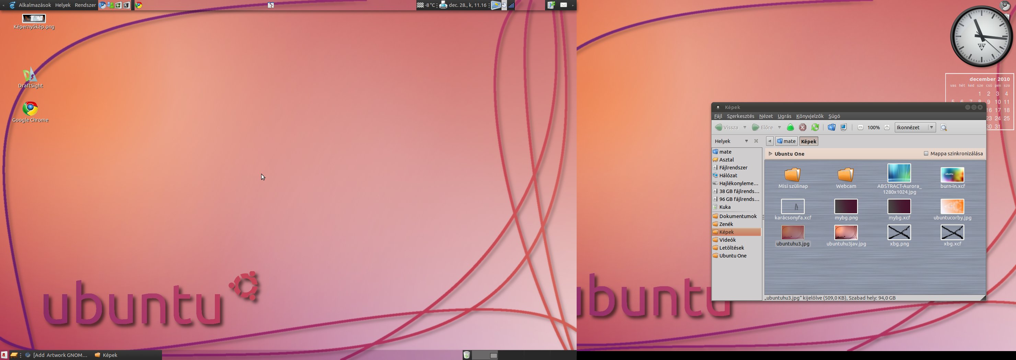Click the mate path bar button
This screenshot has width=1016, height=360.
[786, 141]
